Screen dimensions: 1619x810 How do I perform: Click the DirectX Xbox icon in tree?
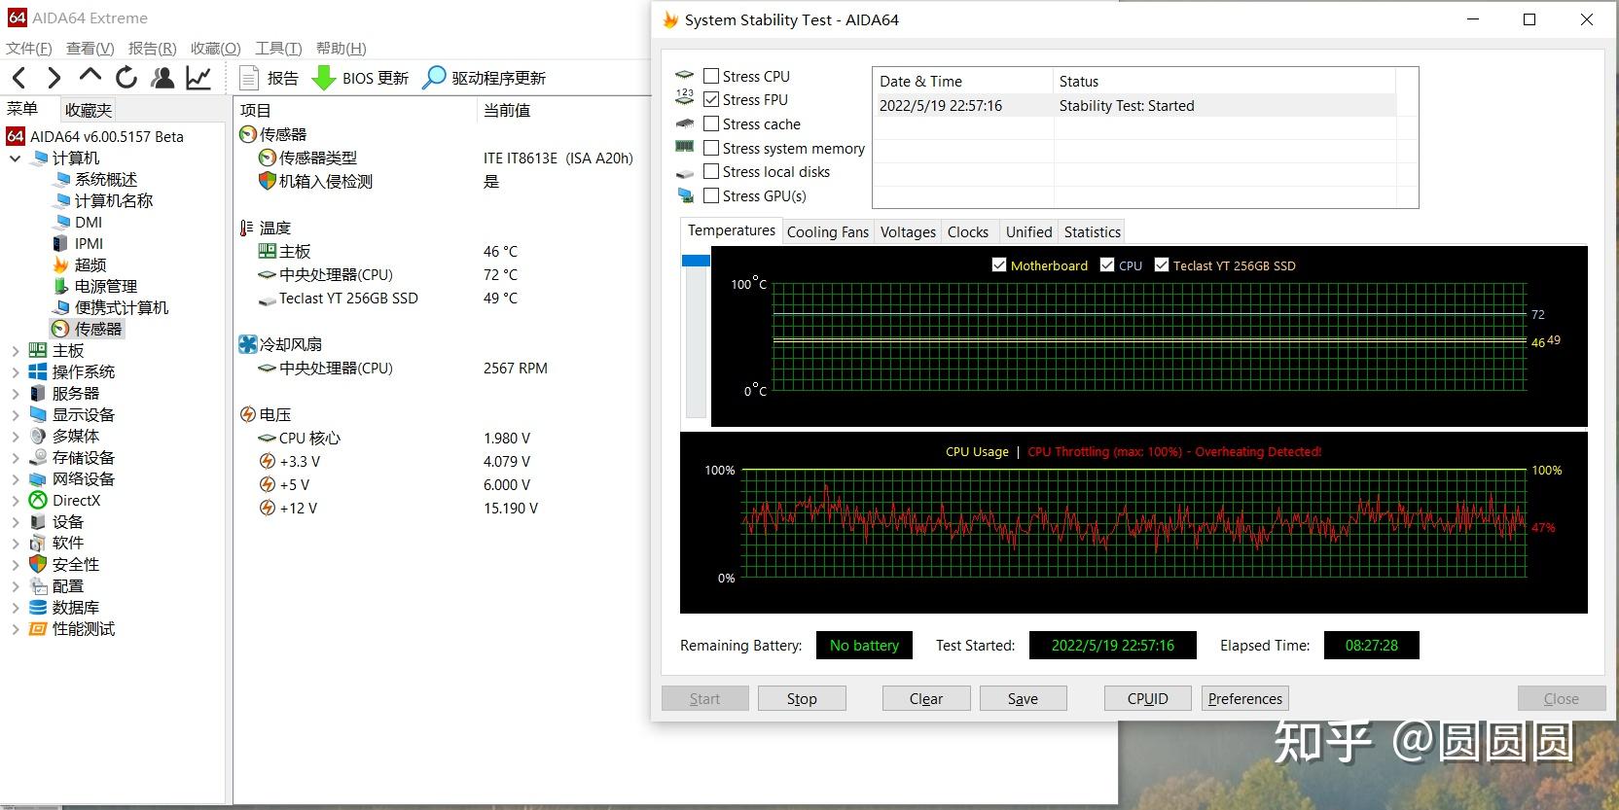tap(38, 500)
